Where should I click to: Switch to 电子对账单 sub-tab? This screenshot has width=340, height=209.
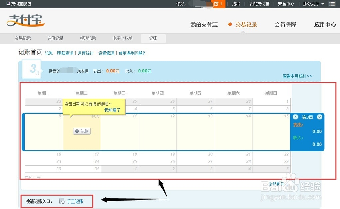point(122,38)
